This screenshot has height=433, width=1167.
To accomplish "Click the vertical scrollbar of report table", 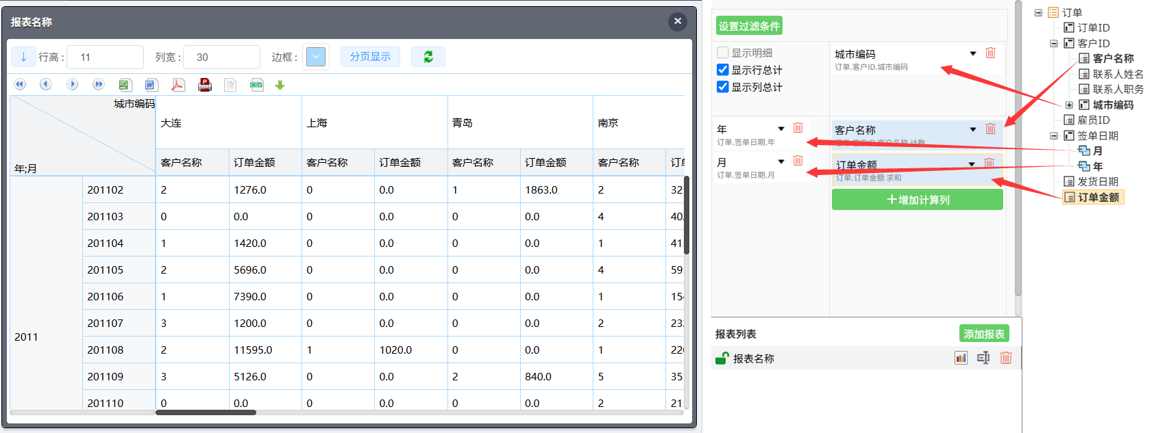I will coord(687,215).
